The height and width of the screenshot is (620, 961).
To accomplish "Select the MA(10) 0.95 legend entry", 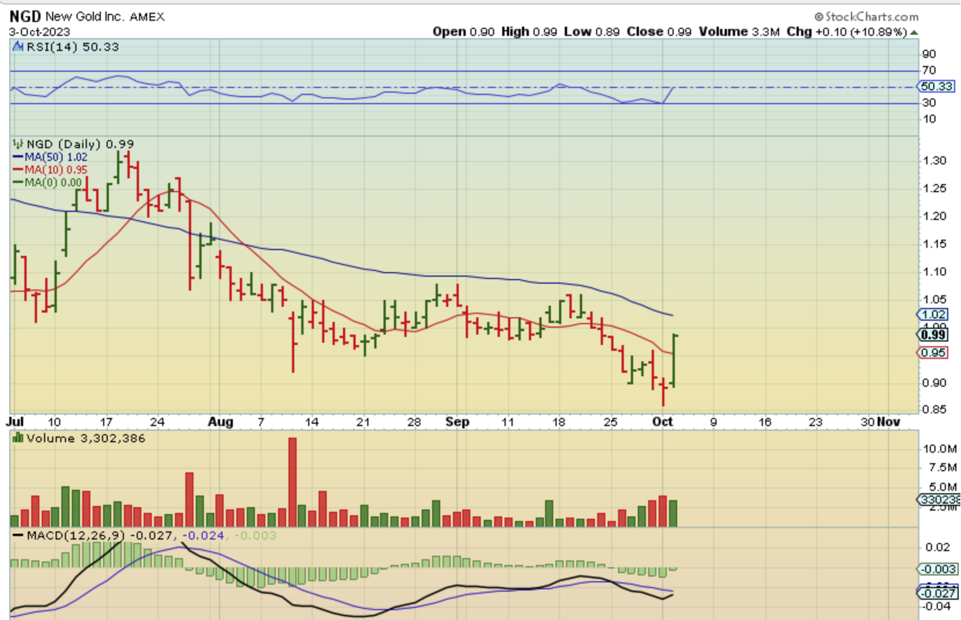I will (x=50, y=170).
